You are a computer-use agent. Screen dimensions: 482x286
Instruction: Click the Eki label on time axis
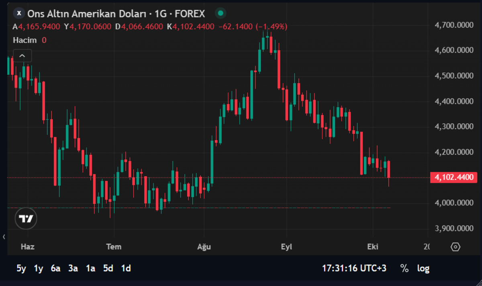373,247
